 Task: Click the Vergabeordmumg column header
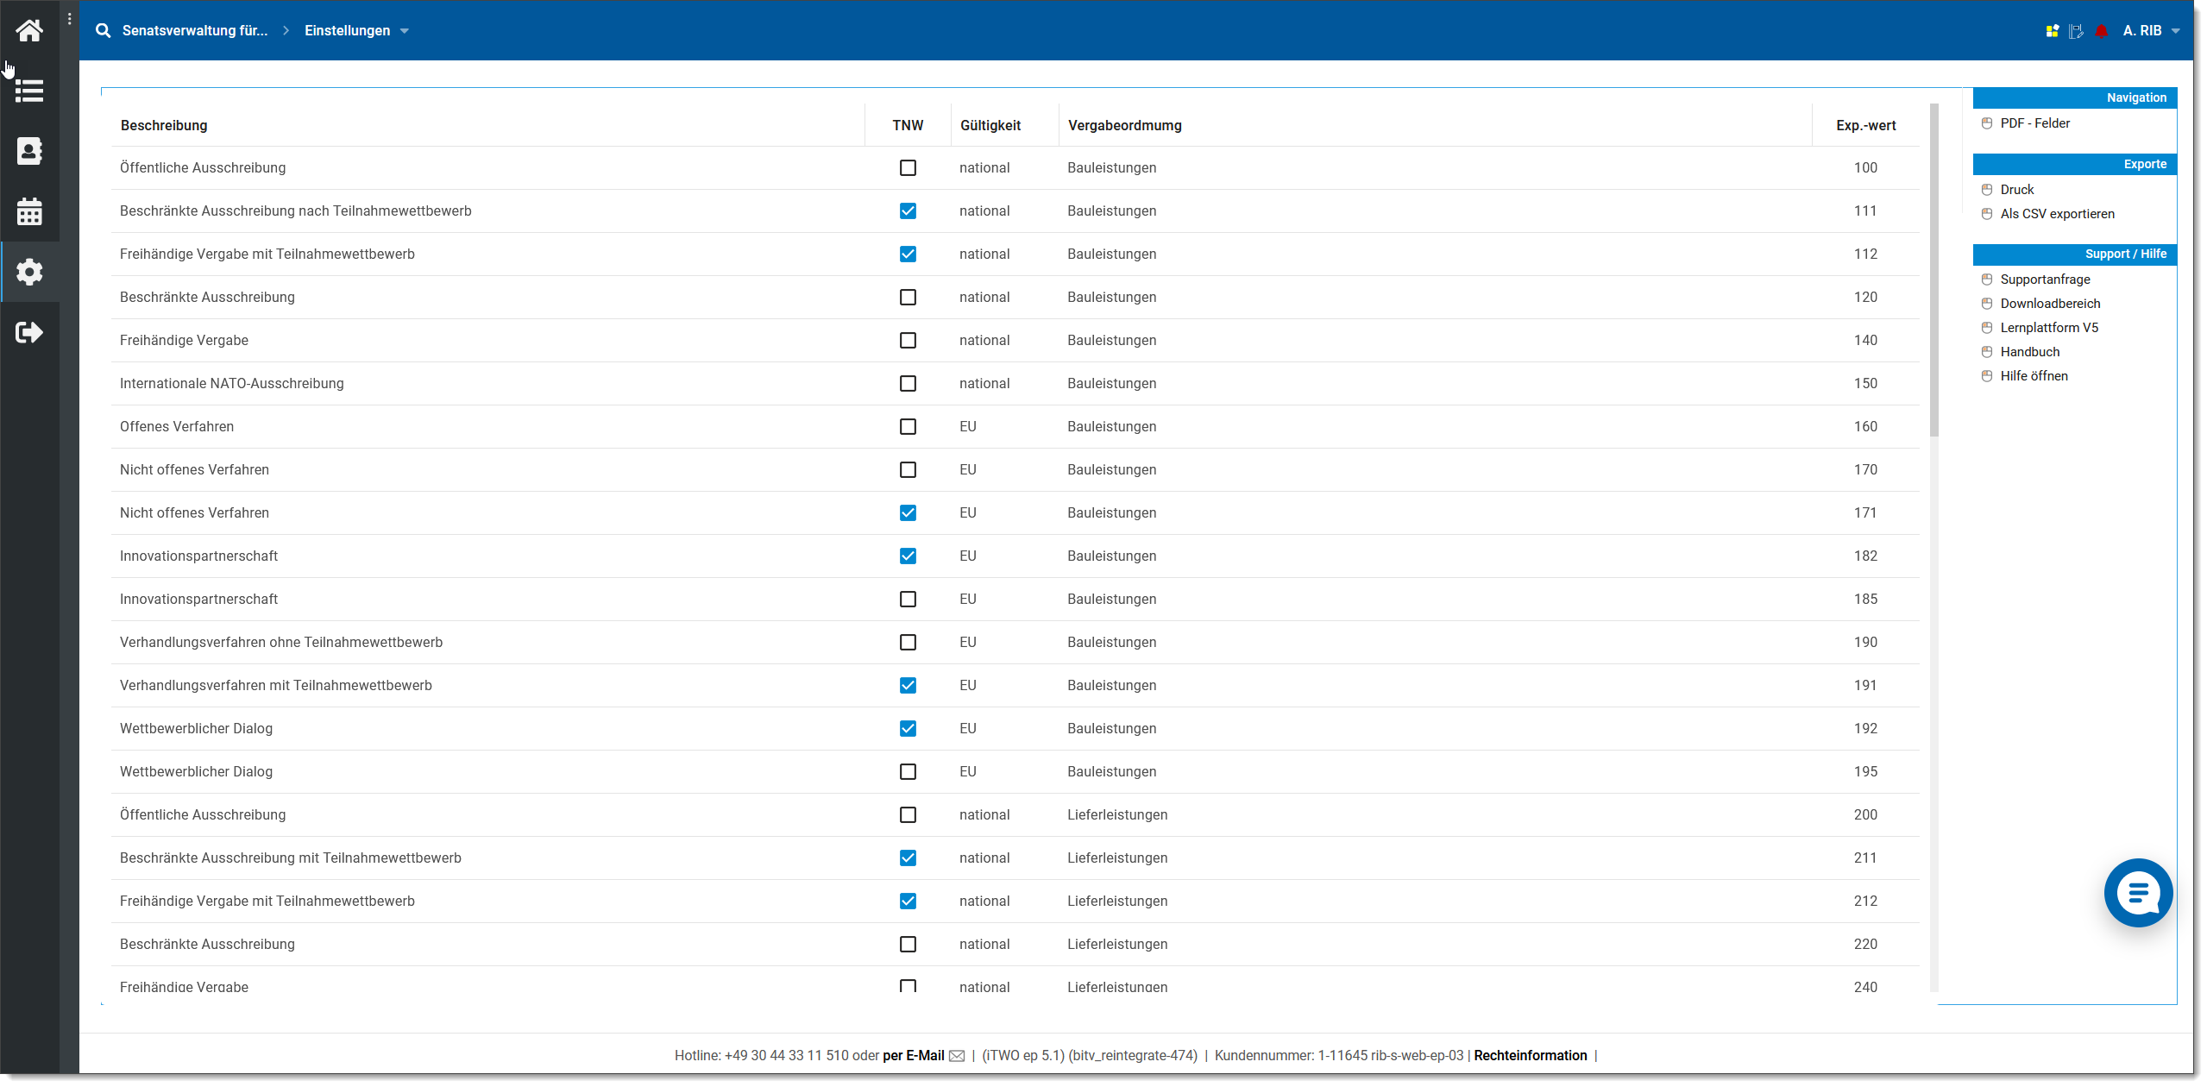1124,126
